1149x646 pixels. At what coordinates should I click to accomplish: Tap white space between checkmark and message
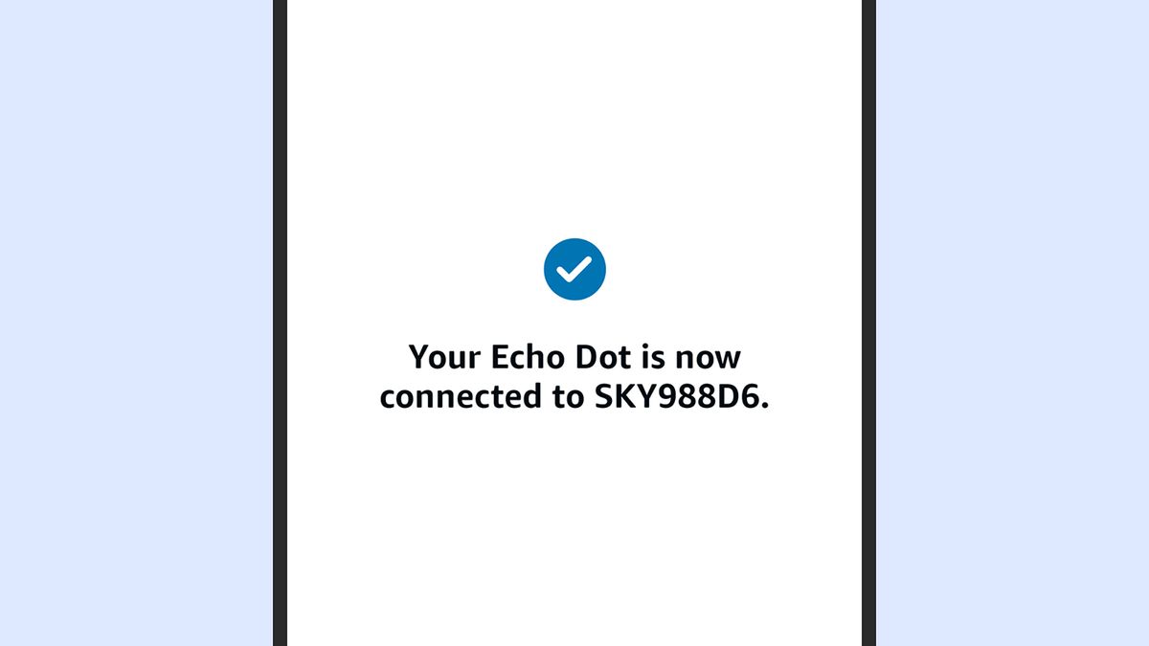click(574, 322)
